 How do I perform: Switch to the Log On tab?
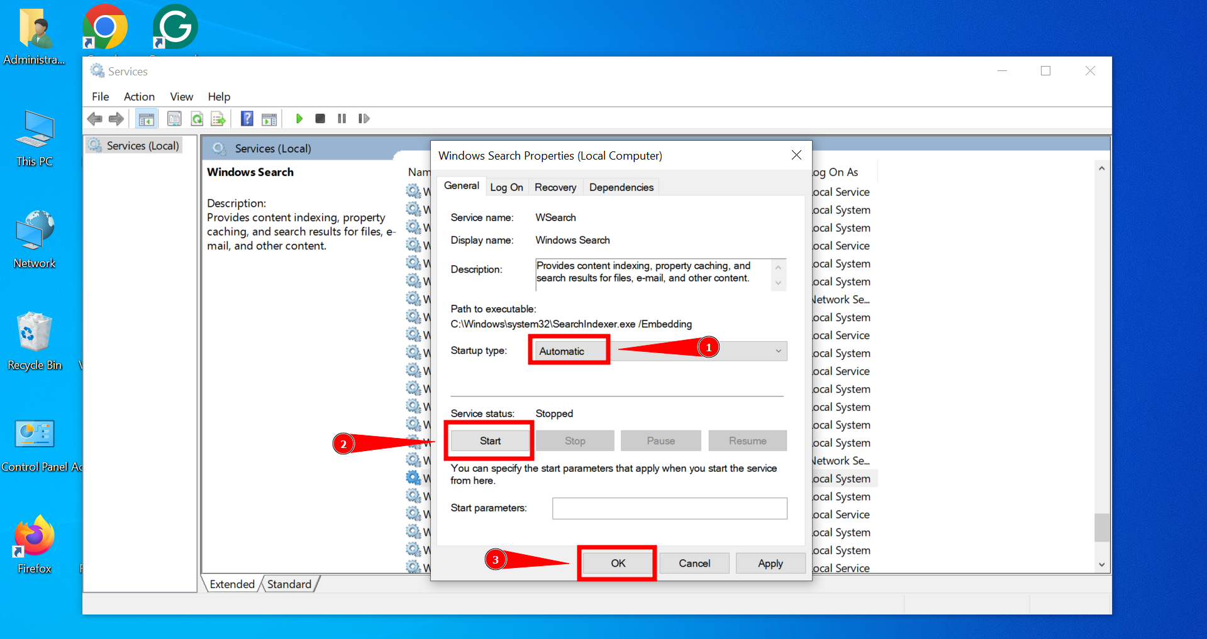click(506, 187)
